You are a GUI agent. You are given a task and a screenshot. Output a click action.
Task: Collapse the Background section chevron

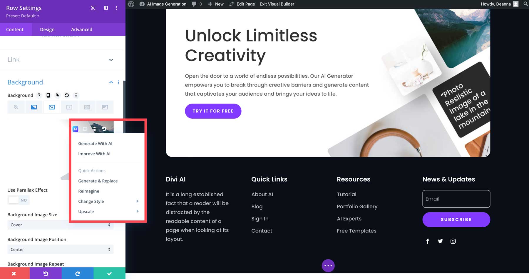(x=111, y=82)
